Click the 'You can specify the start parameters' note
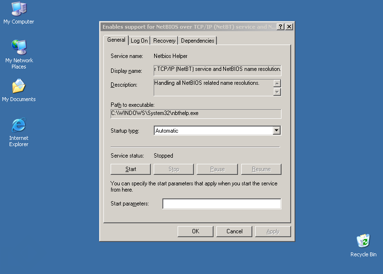The width and height of the screenshot is (383, 274). coord(194,186)
